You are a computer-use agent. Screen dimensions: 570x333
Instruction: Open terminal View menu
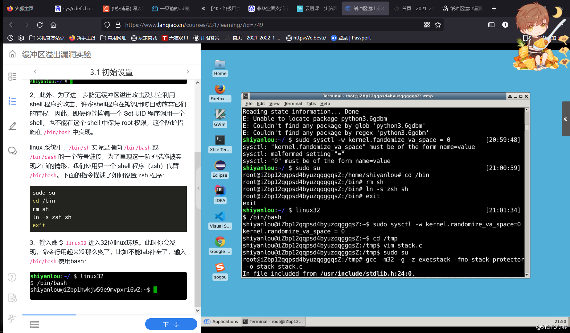(274, 104)
